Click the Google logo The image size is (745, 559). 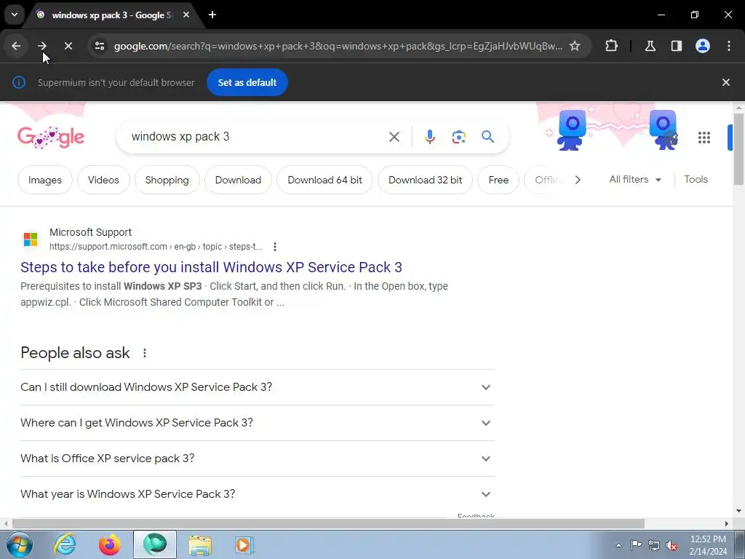tap(51, 138)
